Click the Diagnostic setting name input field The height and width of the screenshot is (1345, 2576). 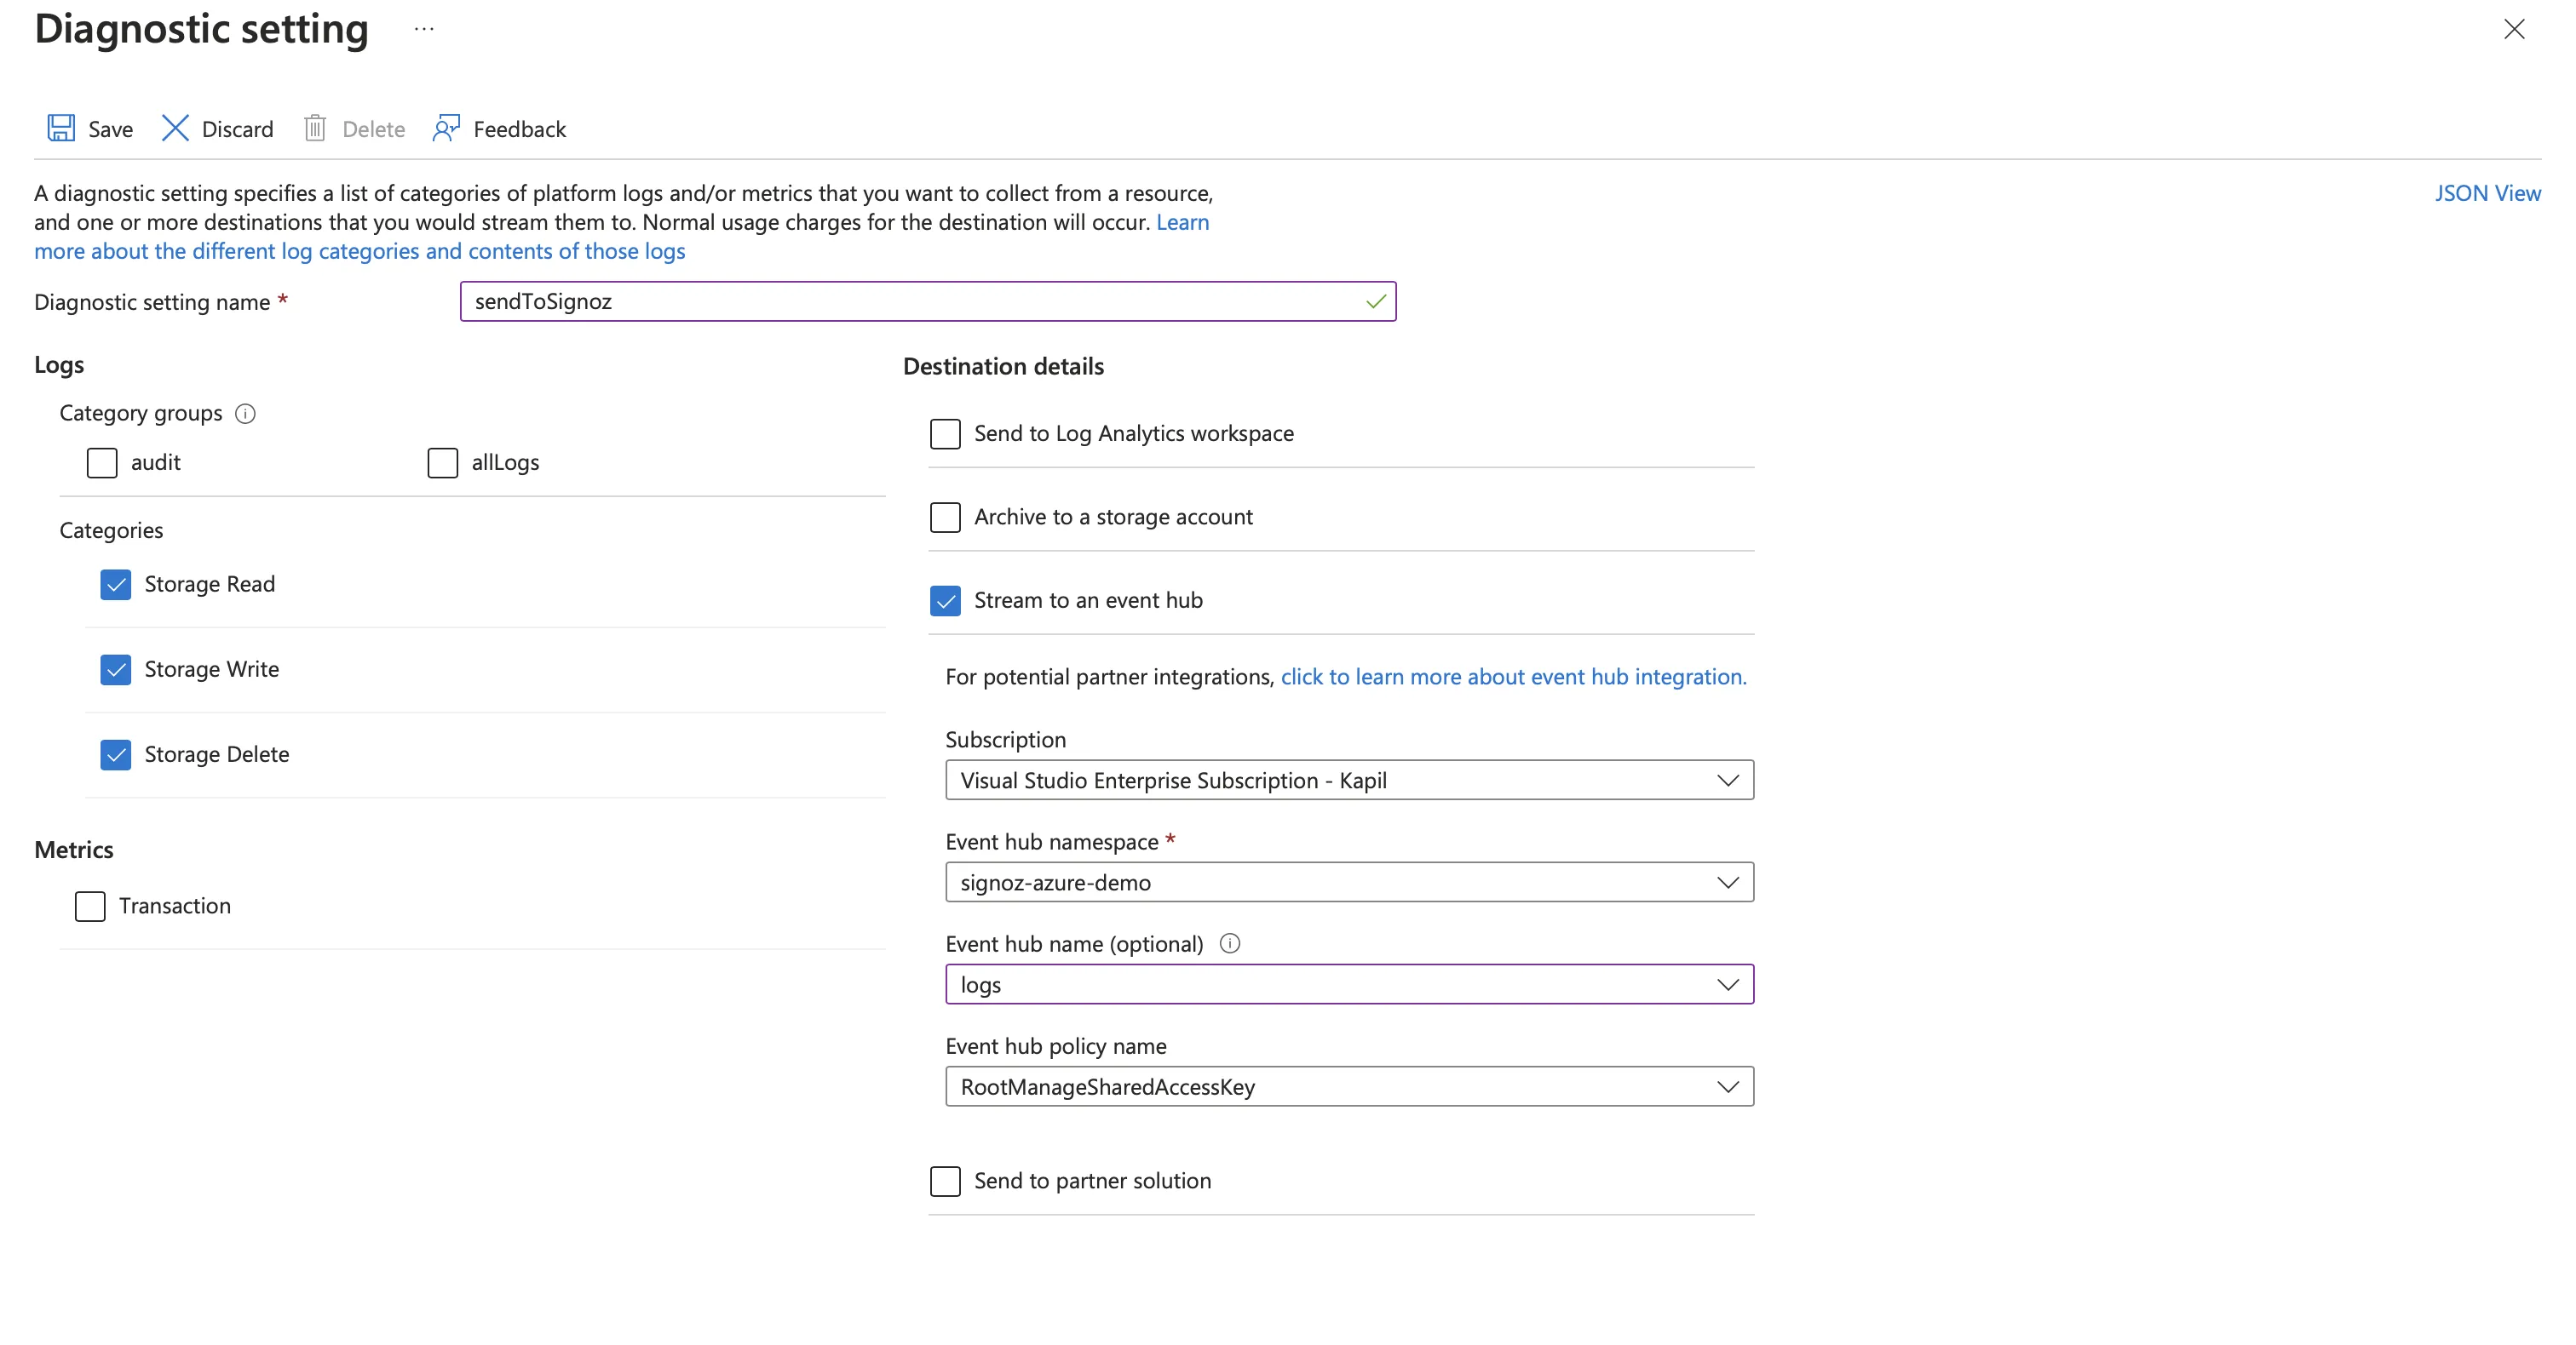tap(929, 301)
